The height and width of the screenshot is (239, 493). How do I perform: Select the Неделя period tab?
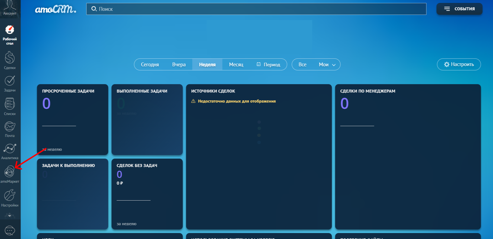(x=207, y=64)
